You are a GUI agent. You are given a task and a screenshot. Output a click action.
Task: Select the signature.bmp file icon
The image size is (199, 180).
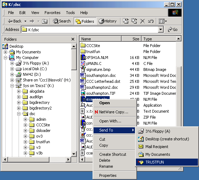pyautogui.click(x=83, y=69)
